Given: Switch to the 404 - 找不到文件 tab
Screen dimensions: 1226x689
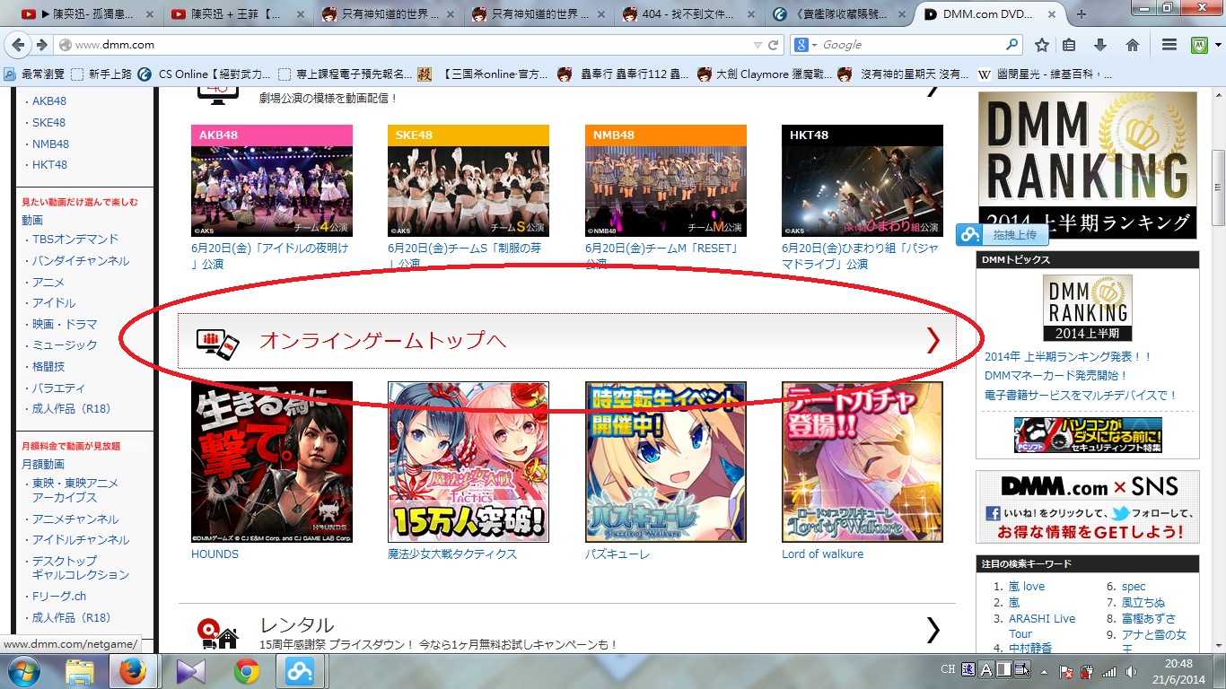Looking at the screenshot, I should pos(687,14).
